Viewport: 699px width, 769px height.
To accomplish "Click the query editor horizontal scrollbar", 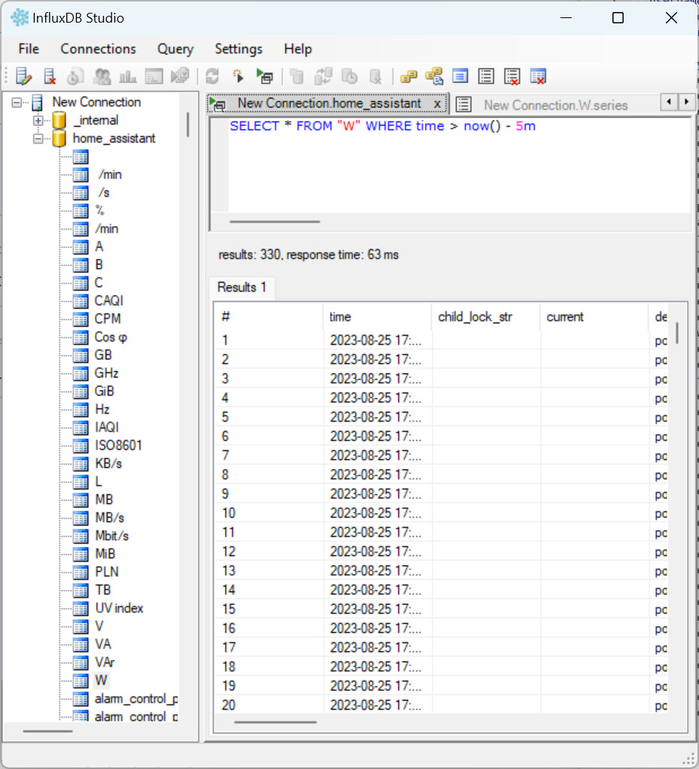I will click(x=275, y=221).
